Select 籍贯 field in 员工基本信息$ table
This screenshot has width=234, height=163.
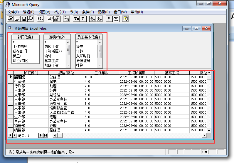point(80,47)
